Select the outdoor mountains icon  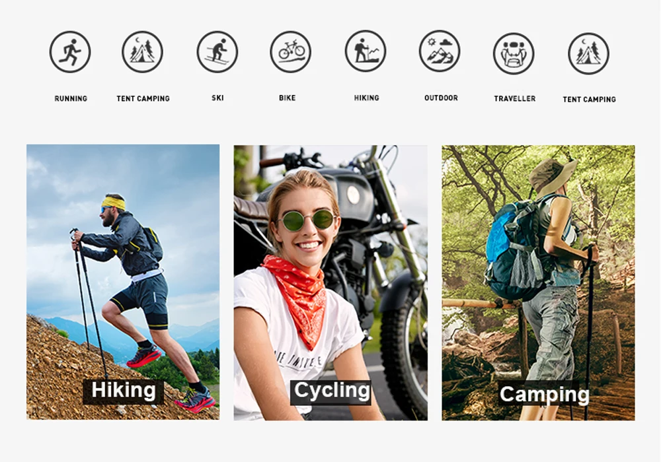coord(440,51)
